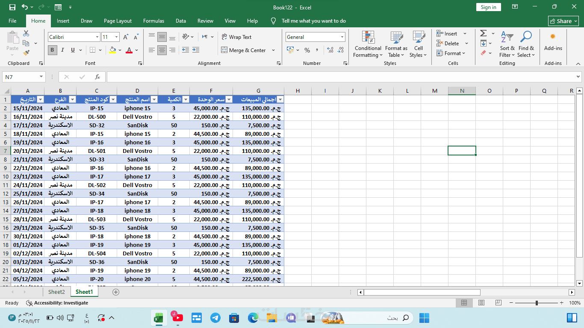Apply the yellow Fill Color
The image size is (584, 328).
click(112, 50)
